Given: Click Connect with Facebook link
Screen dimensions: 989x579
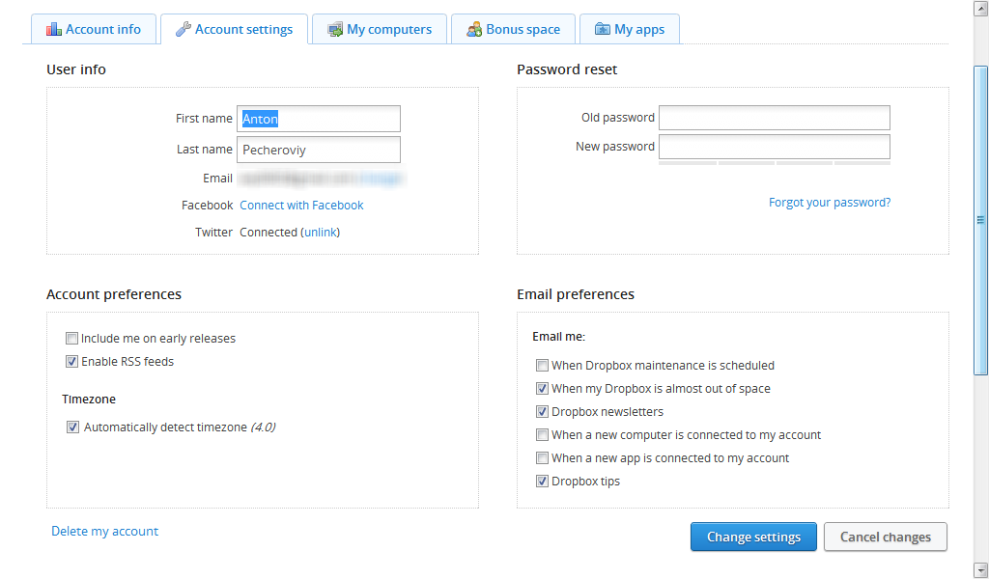Looking at the screenshot, I should pyautogui.click(x=301, y=206).
